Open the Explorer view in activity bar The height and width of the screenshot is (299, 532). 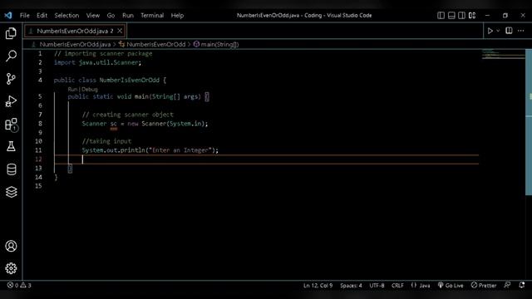(x=11, y=33)
